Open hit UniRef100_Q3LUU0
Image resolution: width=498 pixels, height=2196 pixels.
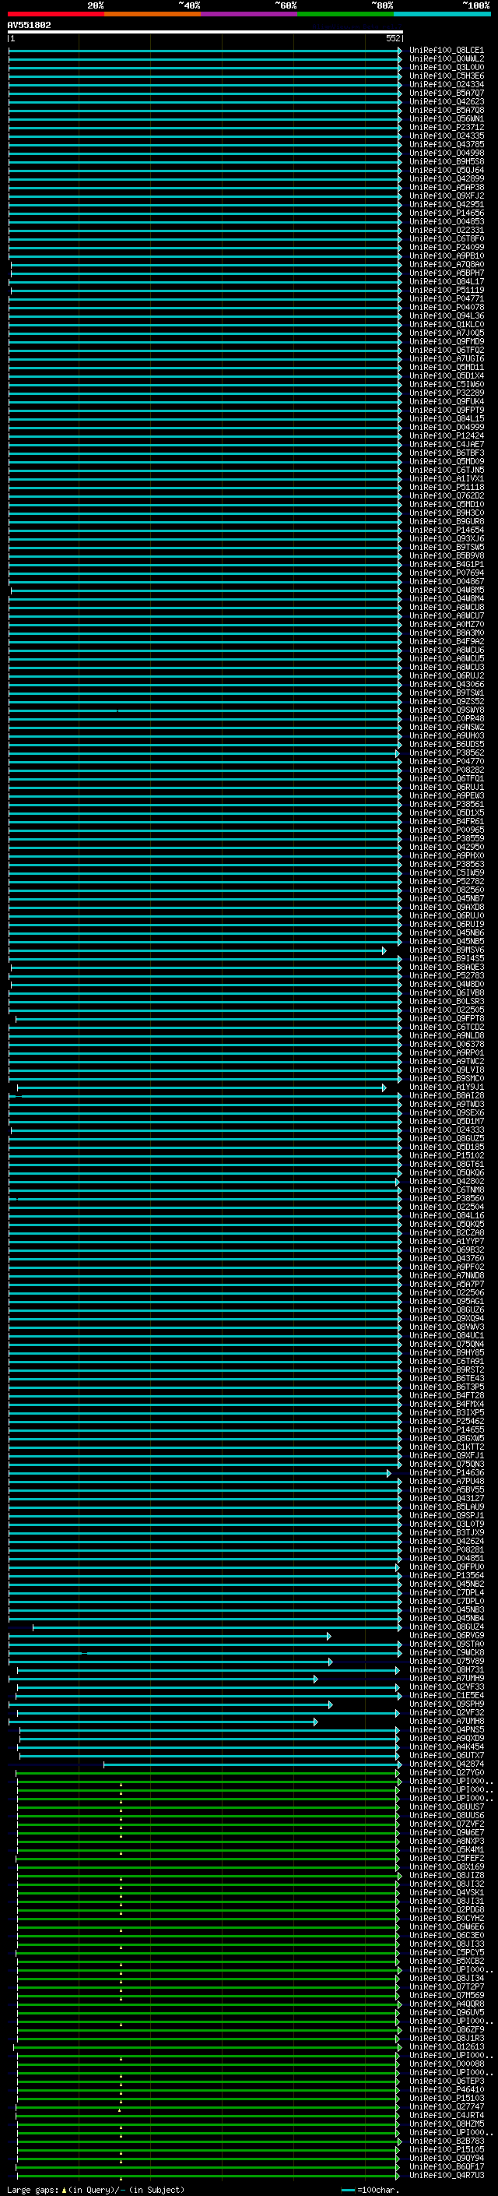point(446,67)
